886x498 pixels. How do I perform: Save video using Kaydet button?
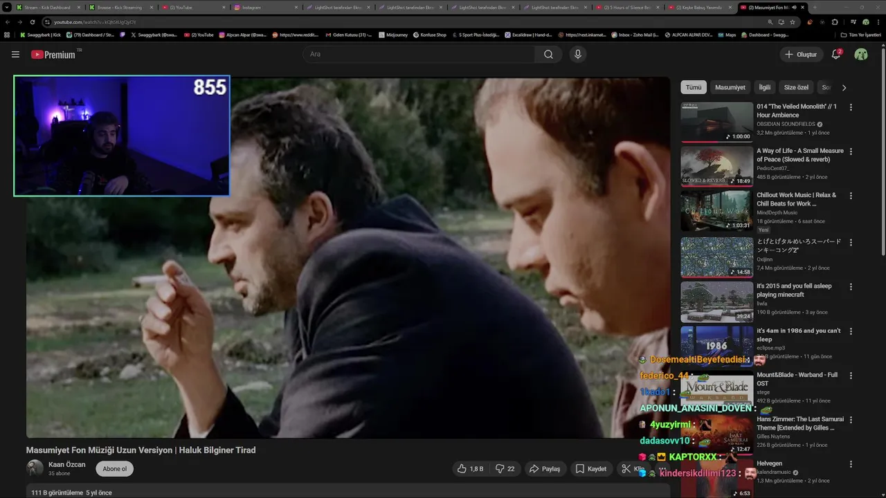pyautogui.click(x=590, y=469)
